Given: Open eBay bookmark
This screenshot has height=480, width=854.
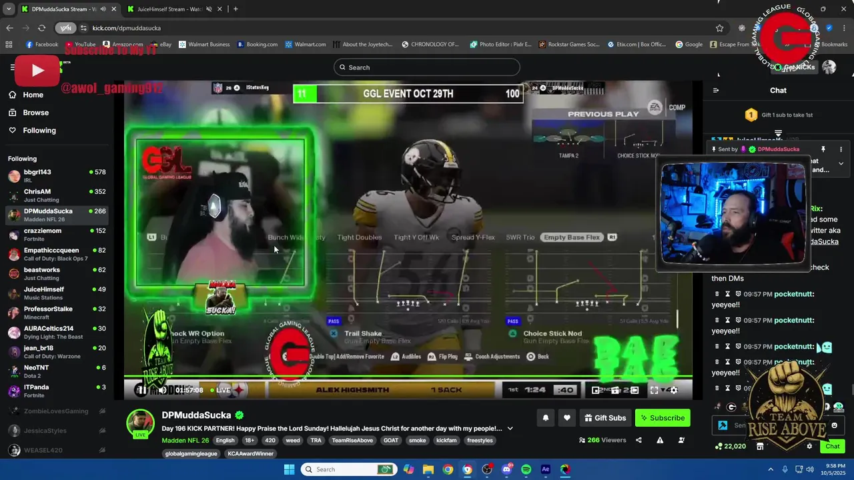Looking at the screenshot, I should point(161,45).
